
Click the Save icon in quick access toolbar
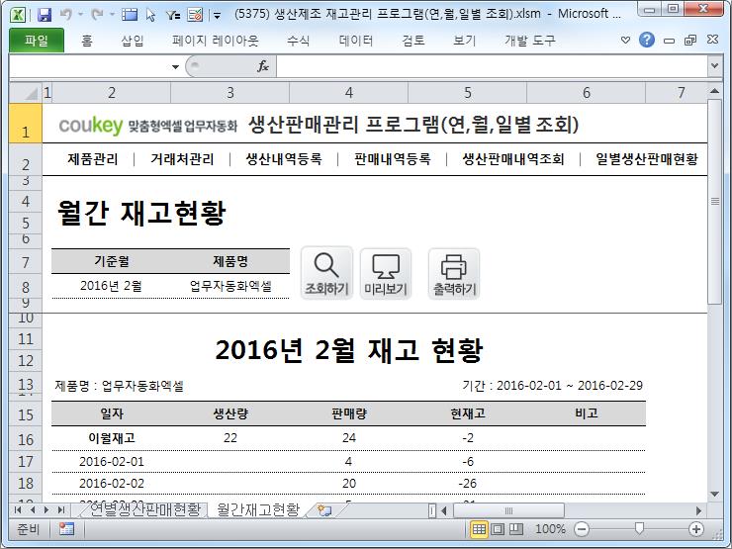[x=45, y=15]
